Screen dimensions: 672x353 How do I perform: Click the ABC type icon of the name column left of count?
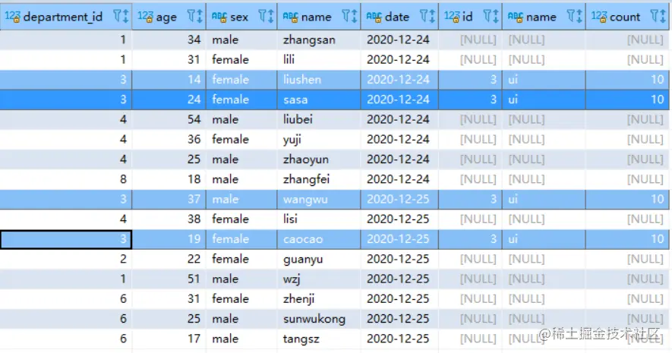point(515,17)
